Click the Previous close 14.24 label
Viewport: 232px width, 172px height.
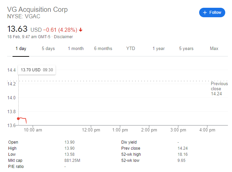(x=219, y=89)
